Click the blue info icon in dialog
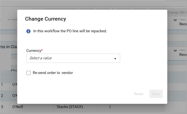The image size is (187, 114). (x=28, y=31)
